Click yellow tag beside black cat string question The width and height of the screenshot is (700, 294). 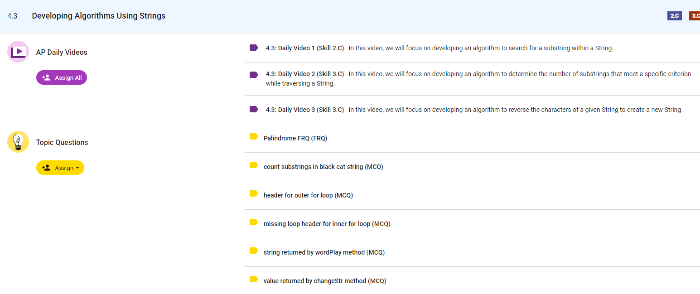click(254, 165)
